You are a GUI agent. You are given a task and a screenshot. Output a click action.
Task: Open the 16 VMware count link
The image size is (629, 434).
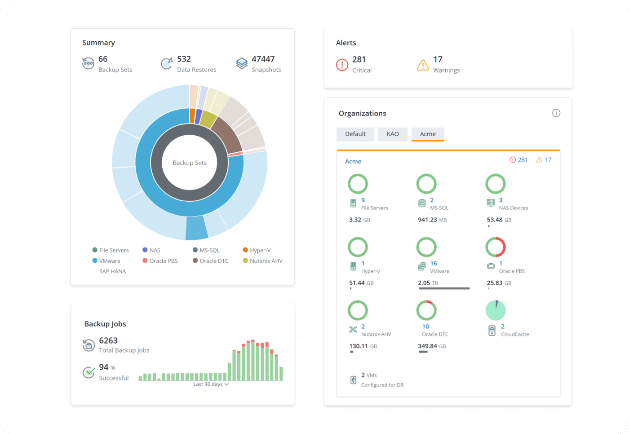pyautogui.click(x=433, y=263)
